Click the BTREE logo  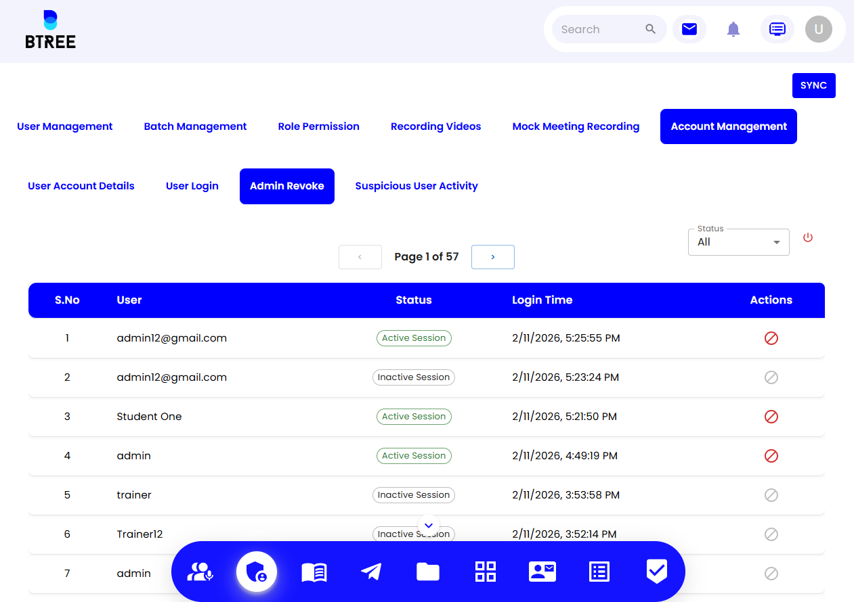click(x=51, y=30)
